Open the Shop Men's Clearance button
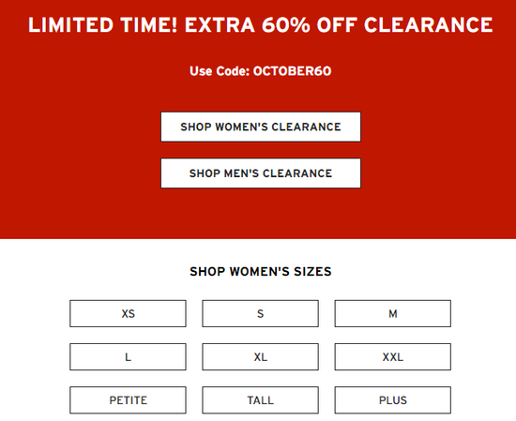Viewport: 516px width, 421px height. [261, 173]
